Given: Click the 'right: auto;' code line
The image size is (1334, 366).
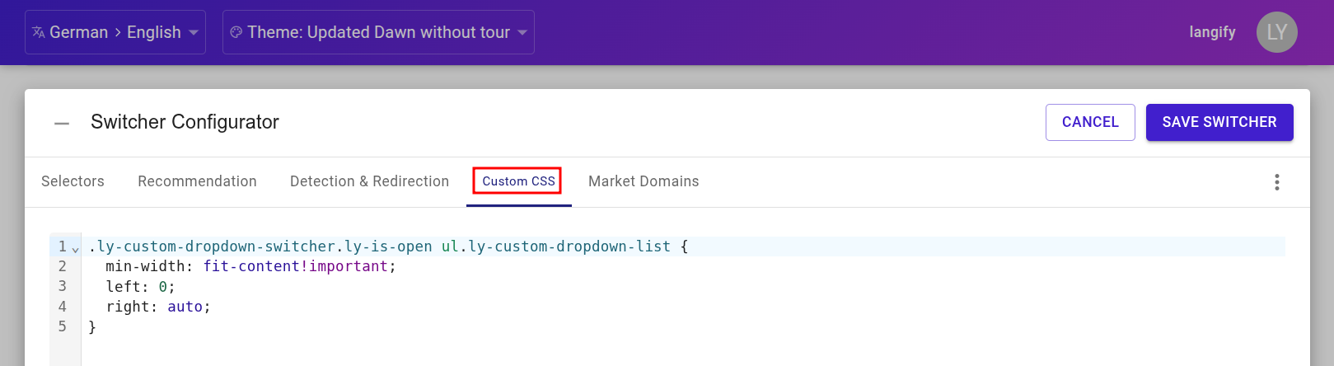Looking at the screenshot, I should click(158, 307).
